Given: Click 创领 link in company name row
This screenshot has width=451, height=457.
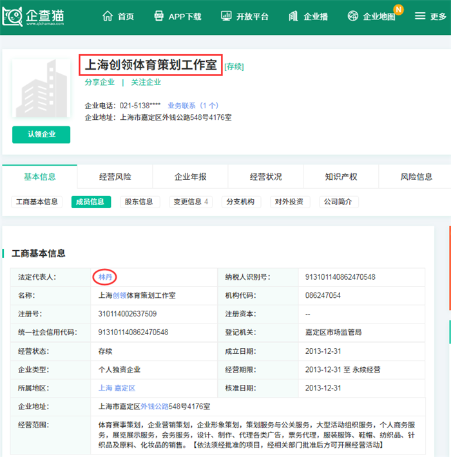Looking at the screenshot, I should coord(119,295).
